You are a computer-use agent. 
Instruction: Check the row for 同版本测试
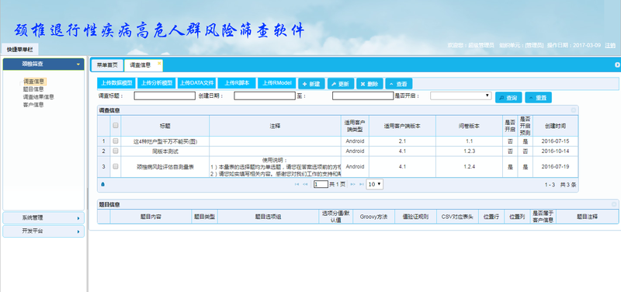(116, 151)
